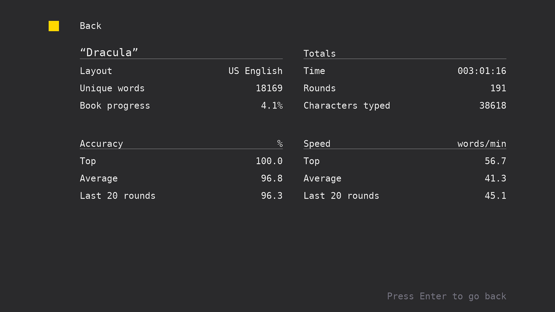This screenshot has height=312, width=555.
Task: Click the yellow square icon beside Back
Action: [53, 26]
